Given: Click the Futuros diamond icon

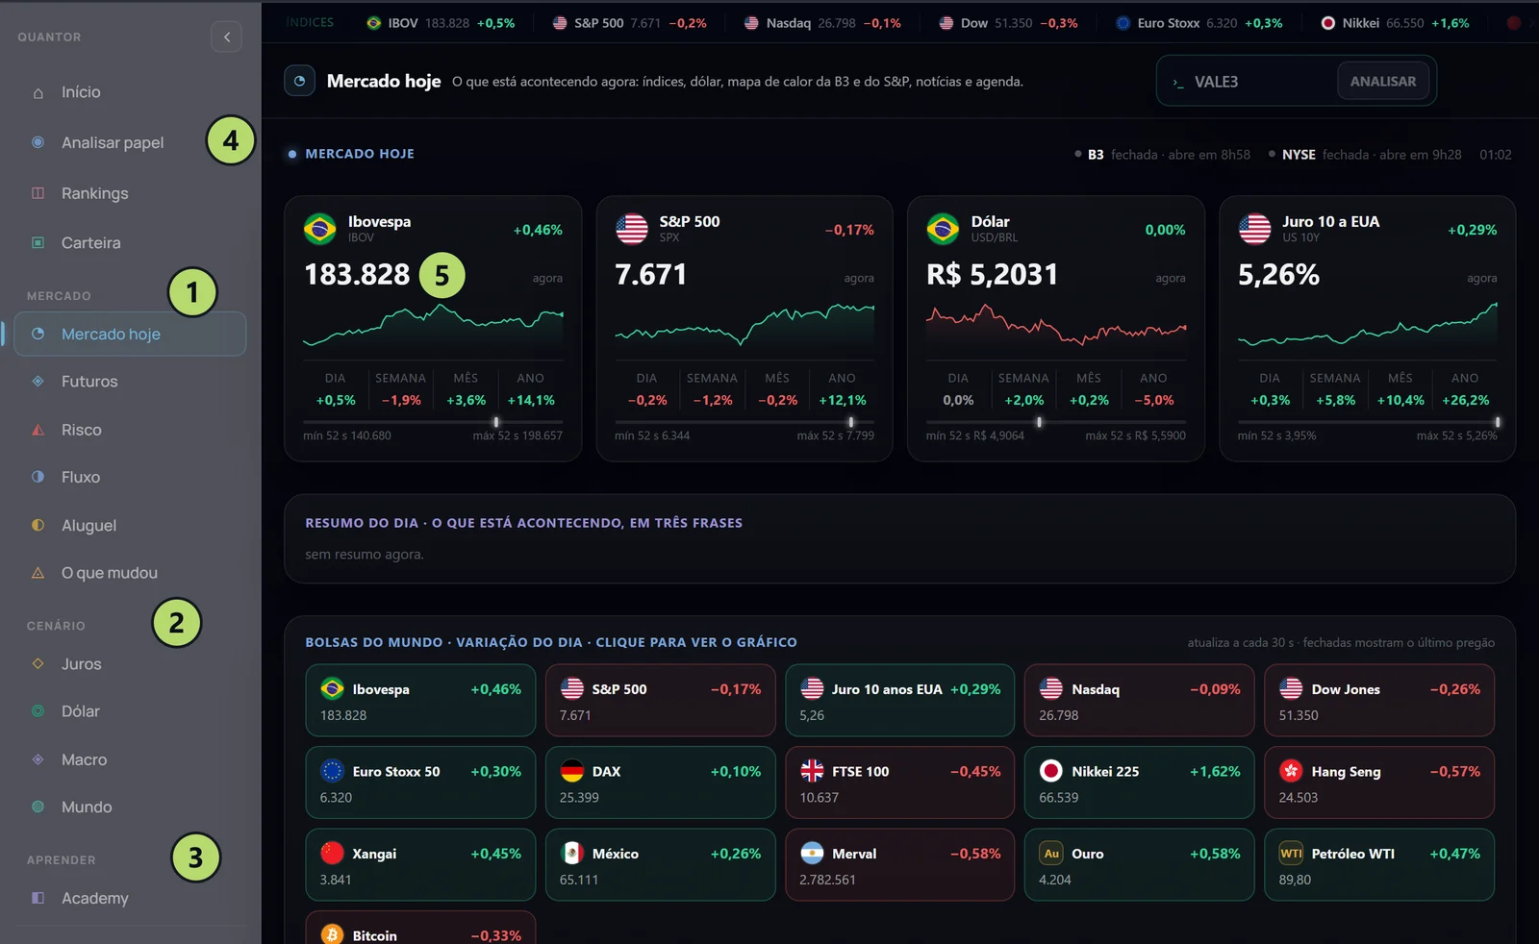Looking at the screenshot, I should point(38,382).
